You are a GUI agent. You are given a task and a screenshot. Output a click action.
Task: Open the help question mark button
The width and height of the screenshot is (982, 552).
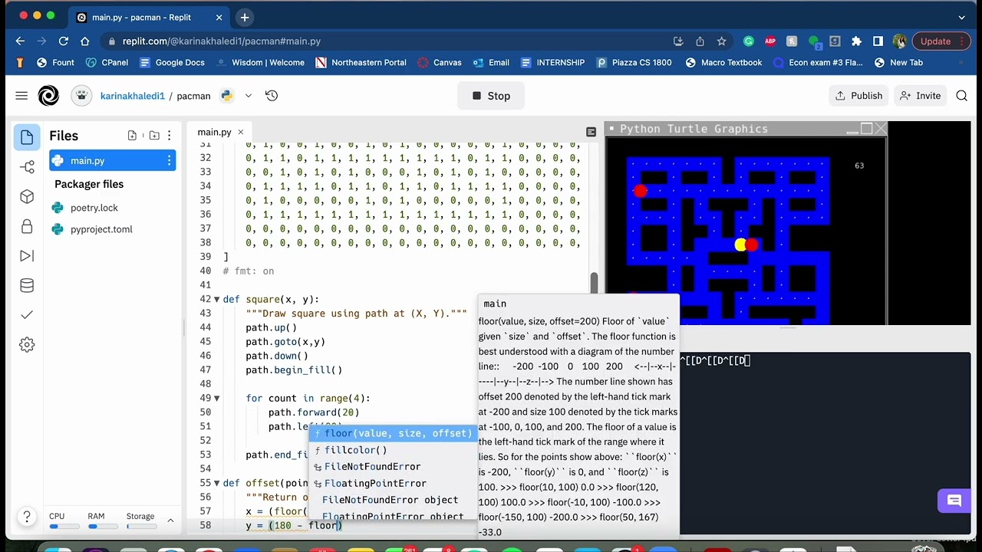pos(27,517)
